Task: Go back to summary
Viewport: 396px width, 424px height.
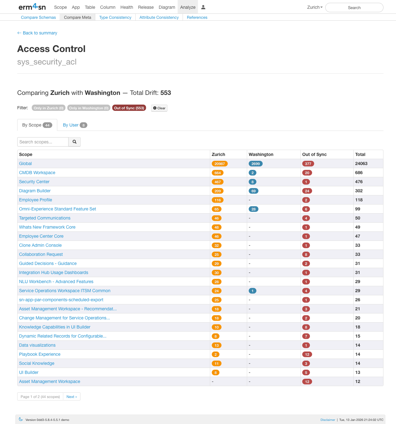Action: point(37,33)
